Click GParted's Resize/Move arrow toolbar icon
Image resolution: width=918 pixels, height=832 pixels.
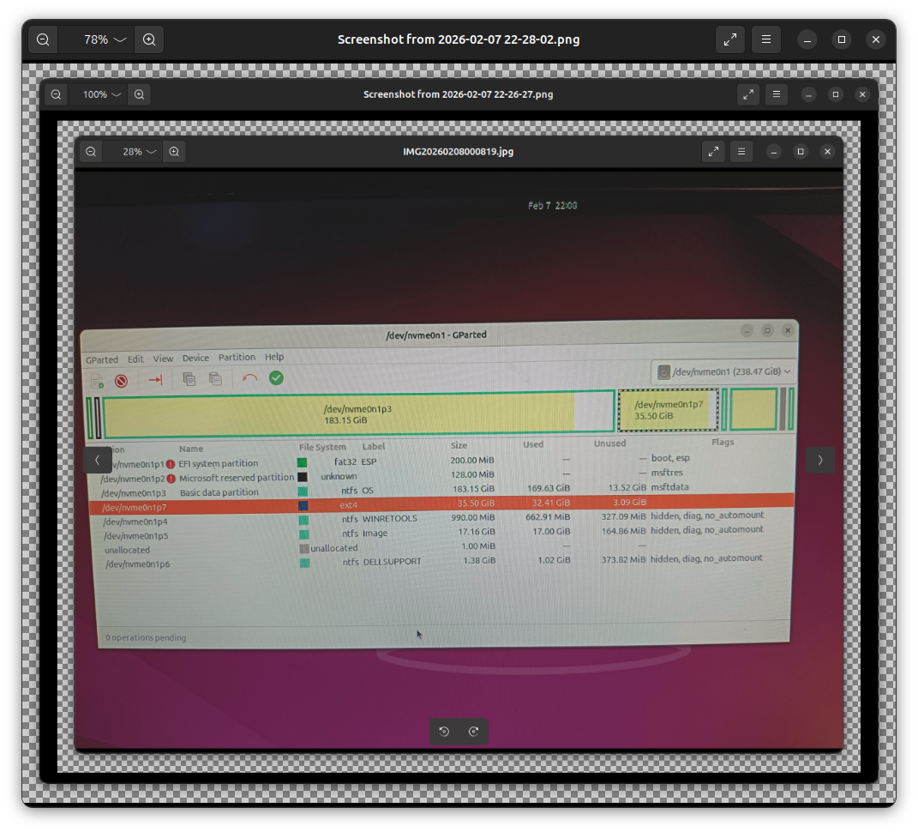(155, 379)
